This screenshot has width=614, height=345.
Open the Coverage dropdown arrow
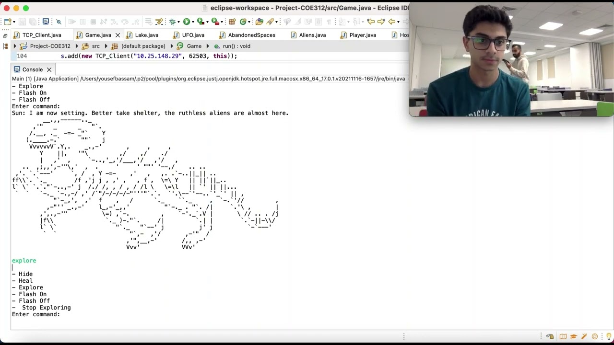(x=208, y=22)
